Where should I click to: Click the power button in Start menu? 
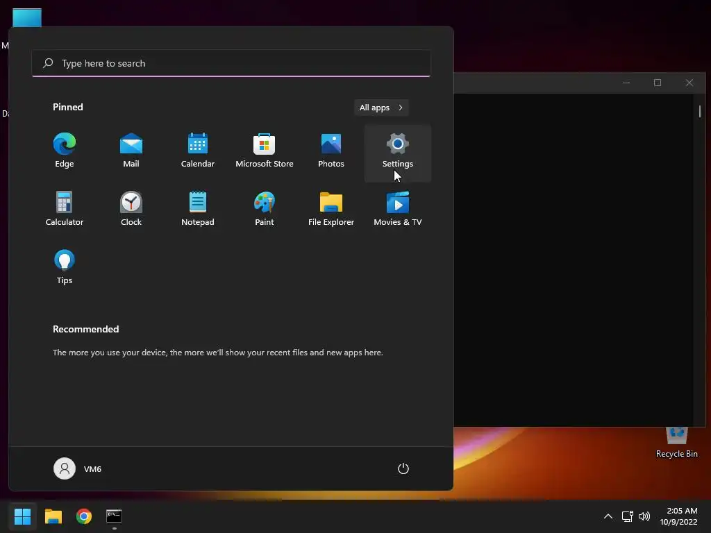(403, 468)
